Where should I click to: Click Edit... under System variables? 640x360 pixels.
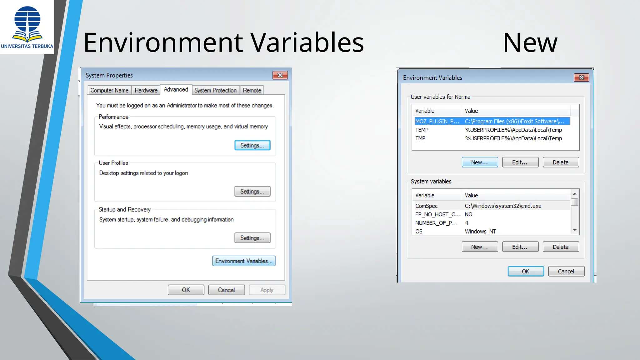click(x=520, y=247)
